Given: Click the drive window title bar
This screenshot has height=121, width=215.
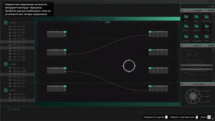Looking at the screenshot, I should (x=198, y=10).
